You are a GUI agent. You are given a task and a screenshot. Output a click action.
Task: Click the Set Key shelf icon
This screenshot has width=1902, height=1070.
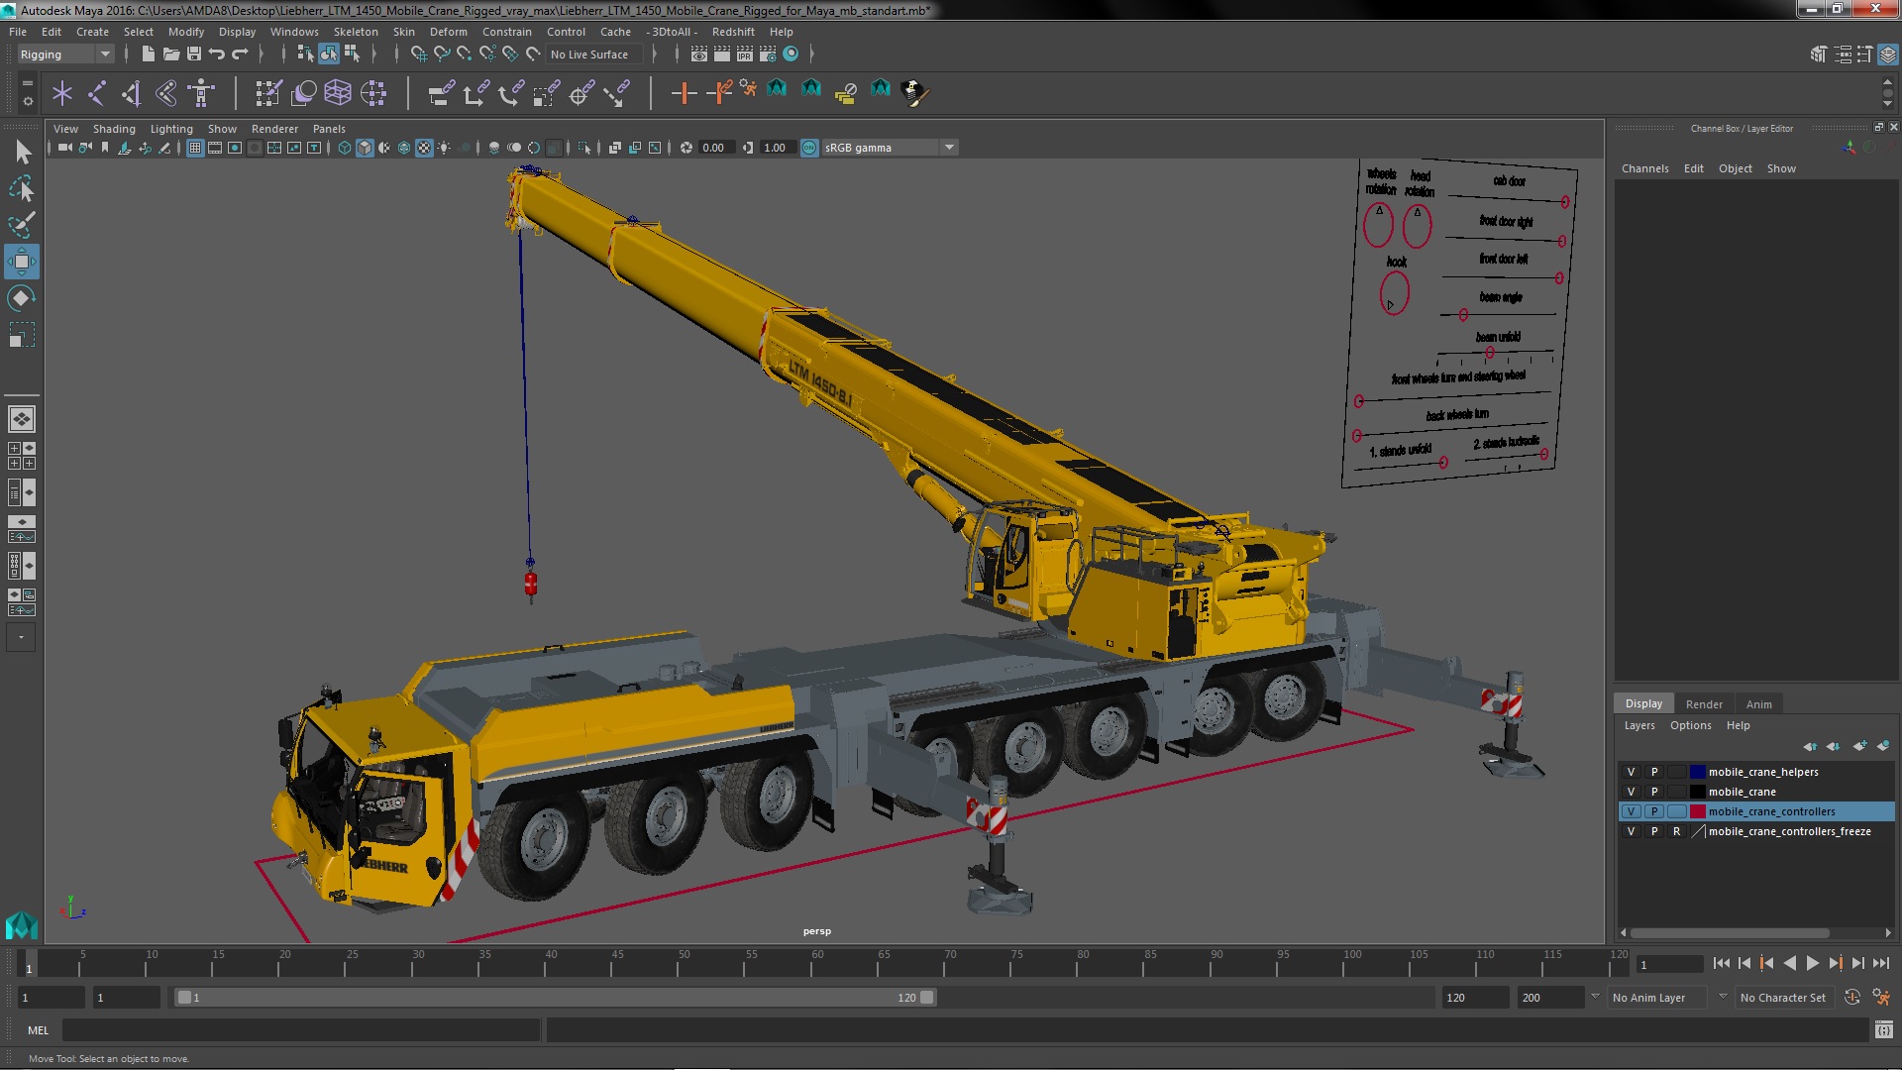pyautogui.click(x=684, y=93)
